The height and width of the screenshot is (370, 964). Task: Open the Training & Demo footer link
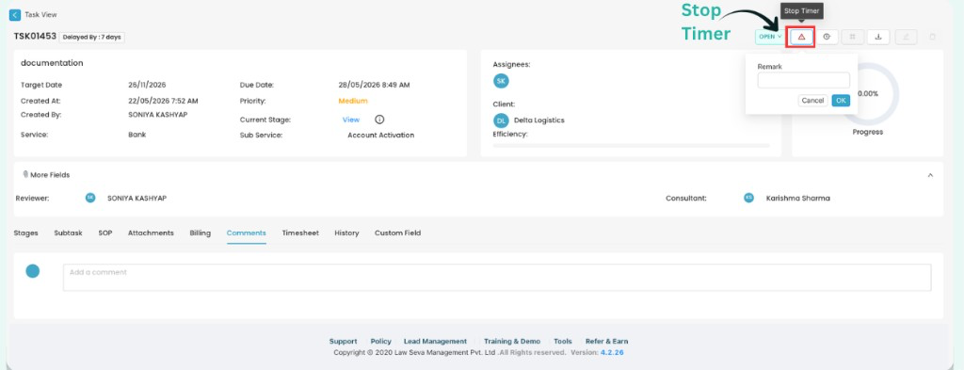coord(512,341)
